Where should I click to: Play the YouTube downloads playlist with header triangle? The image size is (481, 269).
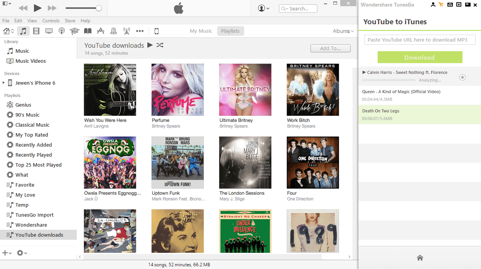(150, 45)
